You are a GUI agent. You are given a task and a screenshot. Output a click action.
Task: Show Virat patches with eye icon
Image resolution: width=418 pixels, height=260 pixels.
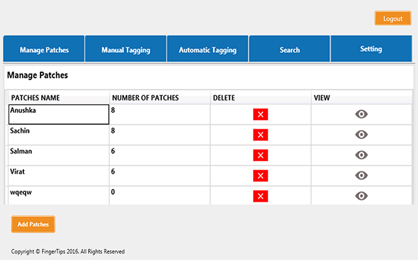pyautogui.click(x=361, y=176)
